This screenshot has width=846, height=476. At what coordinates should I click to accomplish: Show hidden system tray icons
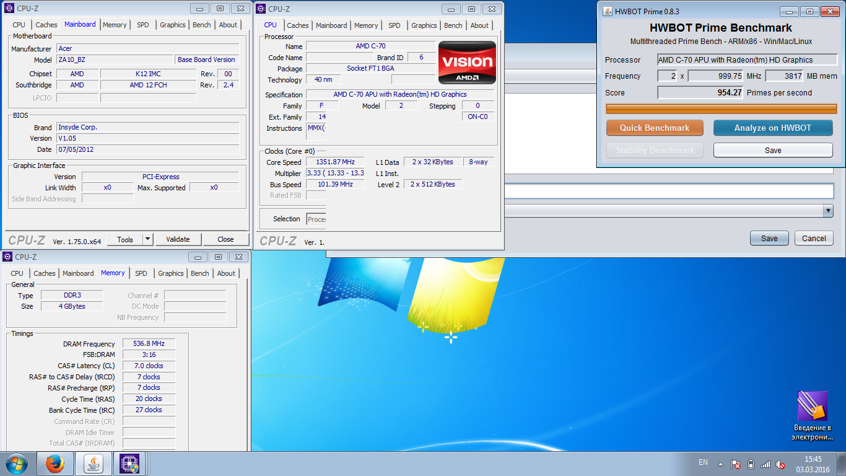click(x=720, y=464)
